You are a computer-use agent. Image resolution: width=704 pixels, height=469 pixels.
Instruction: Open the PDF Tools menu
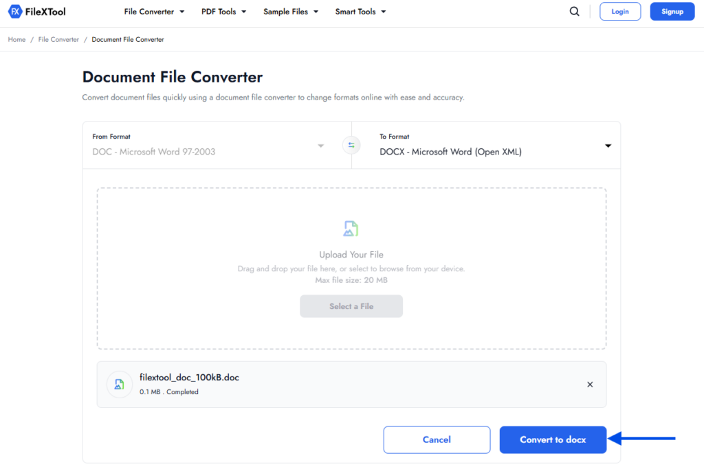click(x=223, y=12)
